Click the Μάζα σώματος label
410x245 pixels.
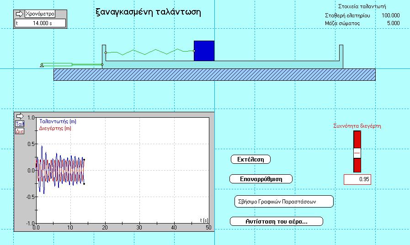pos(342,23)
